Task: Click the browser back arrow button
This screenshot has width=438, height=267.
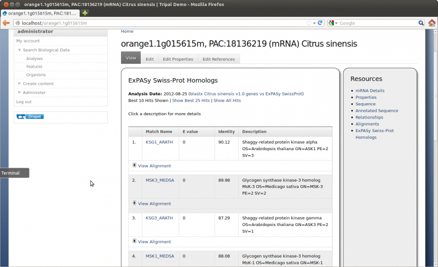Action: (6, 23)
